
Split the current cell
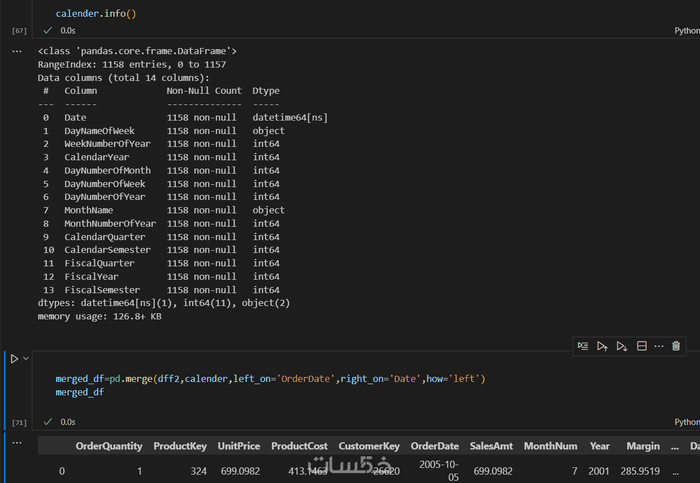click(x=642, y=346)
